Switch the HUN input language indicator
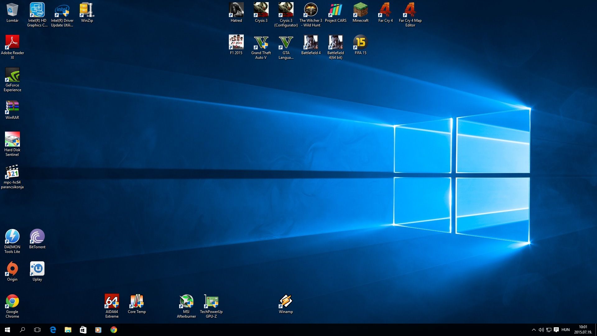 click(565, 330)
